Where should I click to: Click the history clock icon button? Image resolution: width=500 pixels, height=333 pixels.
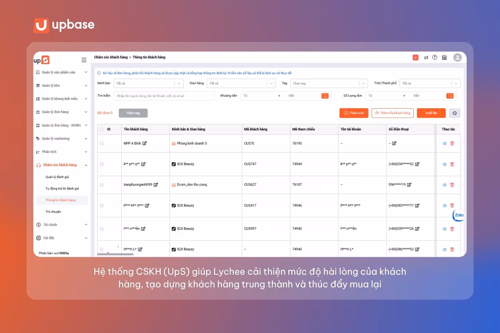[x=455, y=113]
